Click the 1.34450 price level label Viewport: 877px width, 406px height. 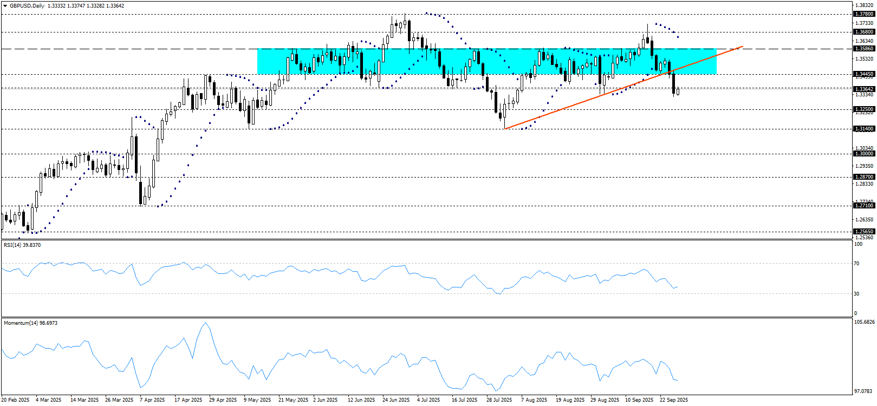[x=864, y=74]
